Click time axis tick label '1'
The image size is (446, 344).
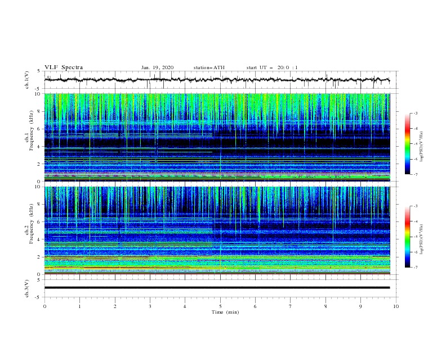click(x=79, y=306)
